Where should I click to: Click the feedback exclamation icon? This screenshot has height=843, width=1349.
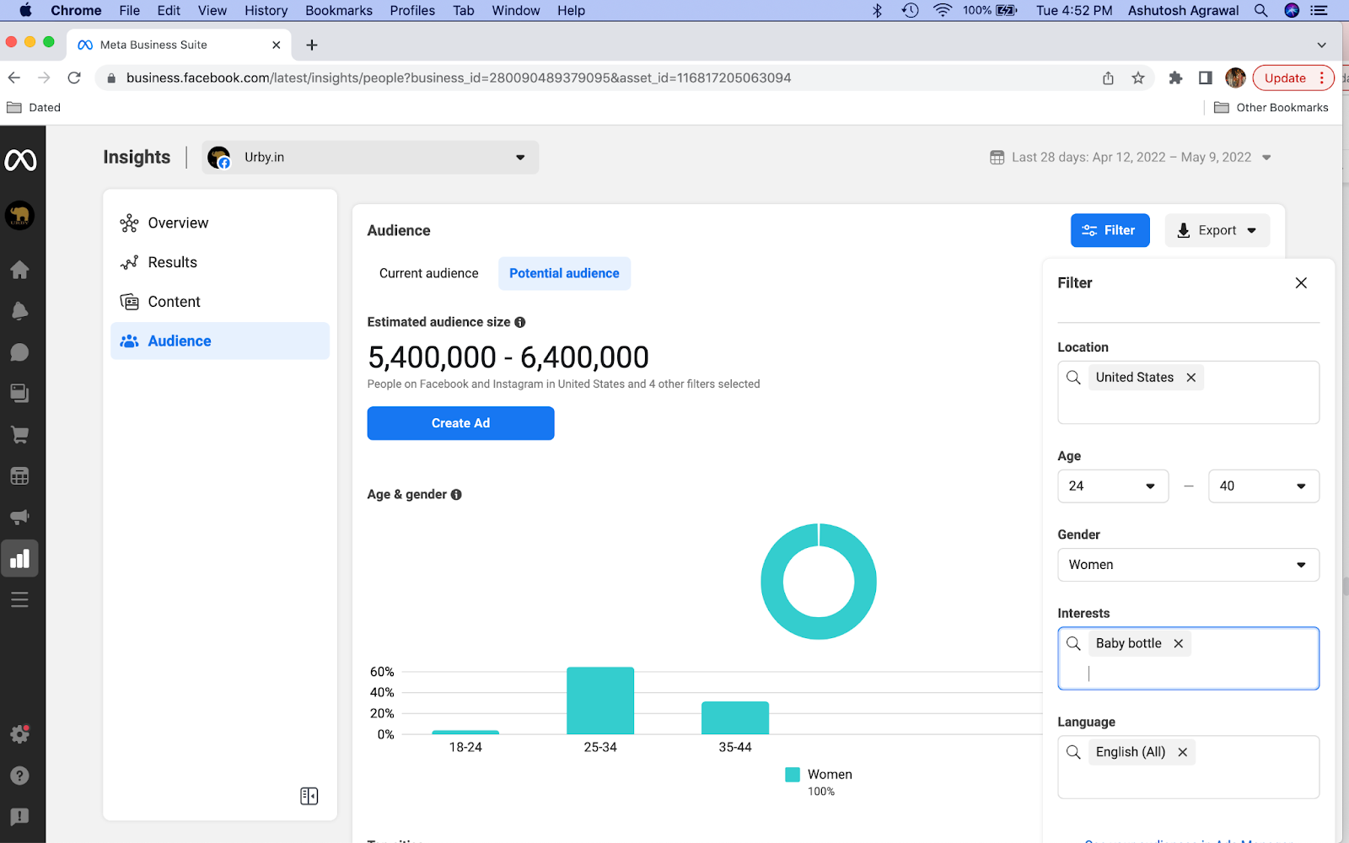19,817
